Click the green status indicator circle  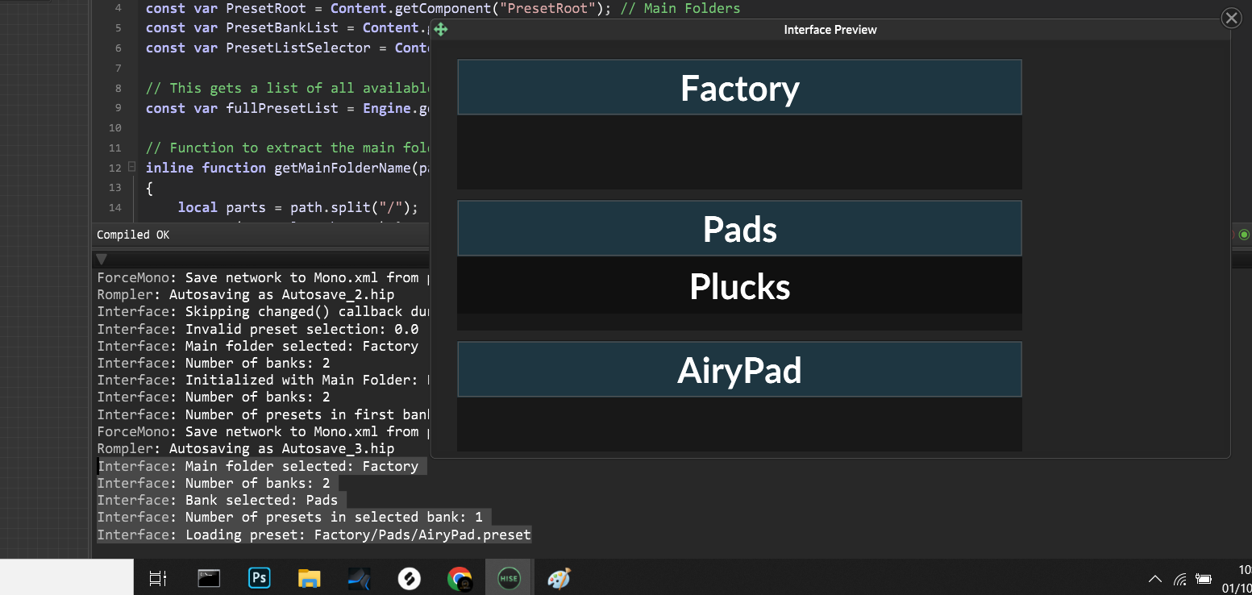click(x=1244, y=235)
